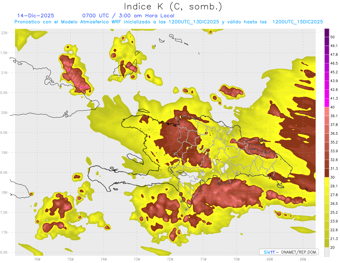Click the colorbar value '37.8'
The image size is (340, 263).
[x=334, y=125]
